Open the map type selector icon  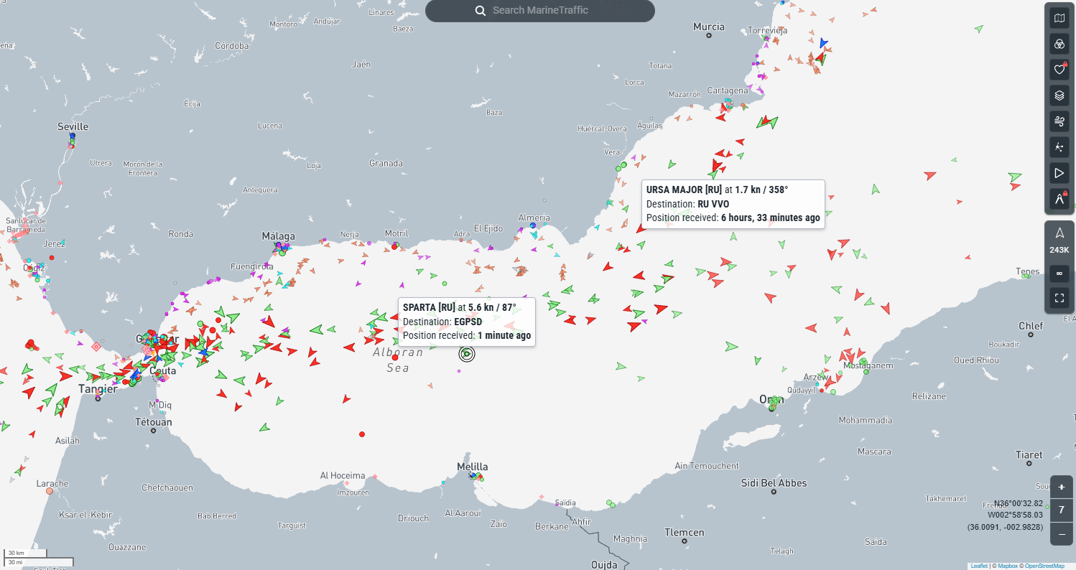click(x=1059, y=19)
